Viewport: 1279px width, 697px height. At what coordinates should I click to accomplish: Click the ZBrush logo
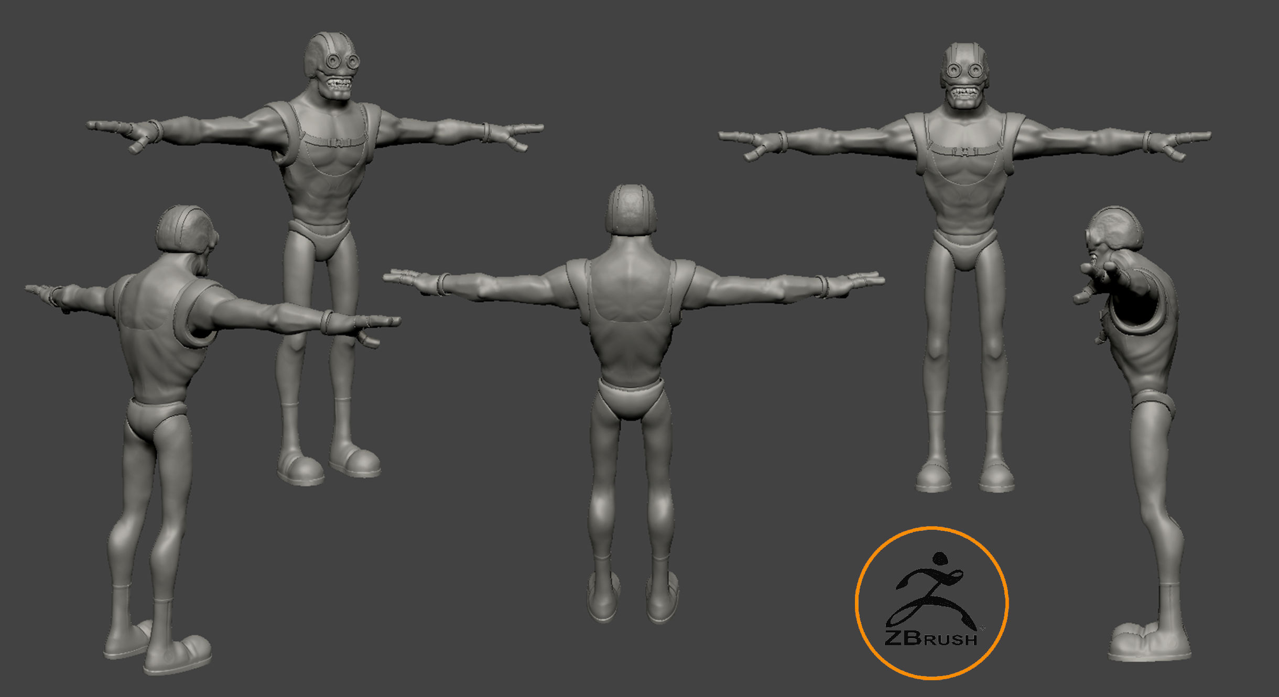[x=931, y=603]
